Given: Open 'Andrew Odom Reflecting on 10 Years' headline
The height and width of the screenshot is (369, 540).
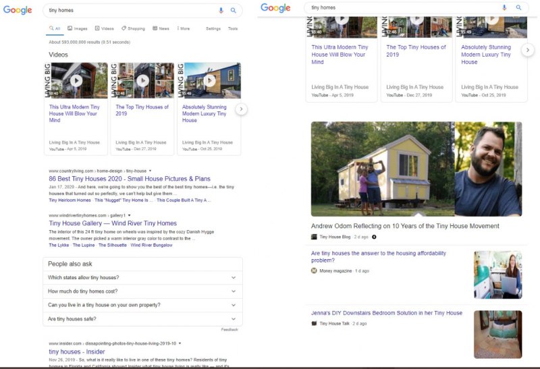Looking at the screenshot, I should 405,226.
